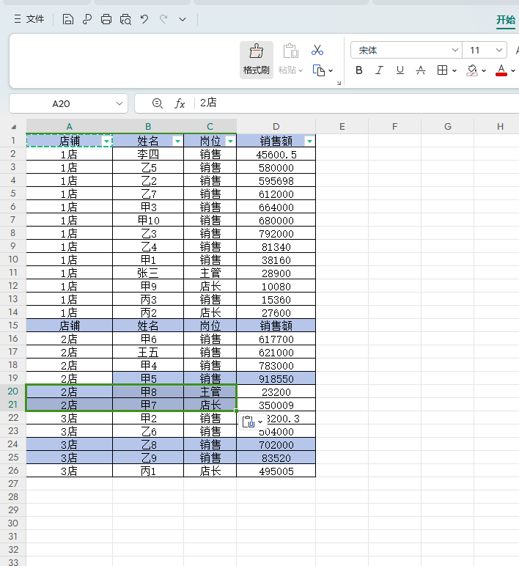
Task: Toggle Strikethrough formatting
Action: [421, 70]
